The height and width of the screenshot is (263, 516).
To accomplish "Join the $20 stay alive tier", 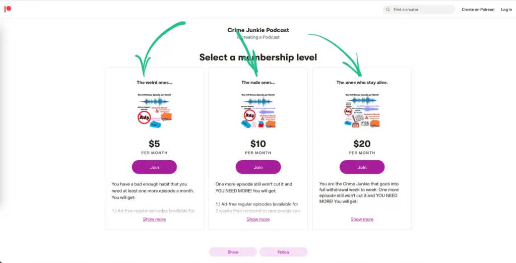I will click(362, 167).
